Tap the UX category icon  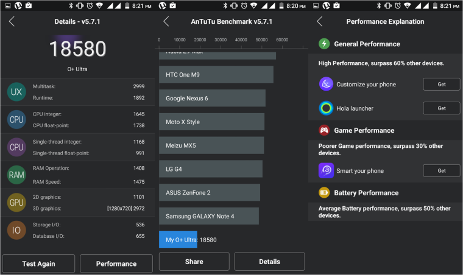pyautogui.click(x=16, y=92)
